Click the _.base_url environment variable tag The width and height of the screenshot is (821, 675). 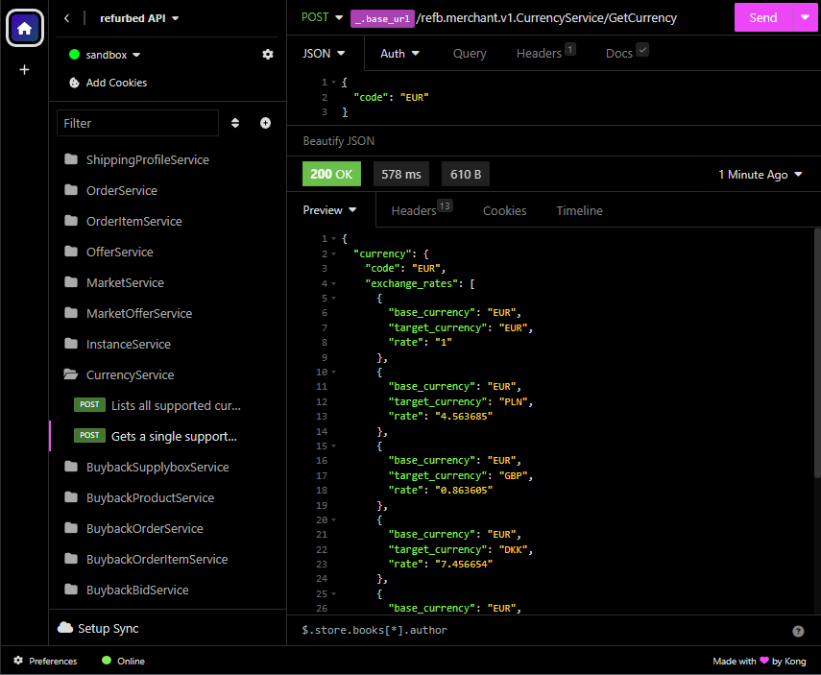point(382,18)
